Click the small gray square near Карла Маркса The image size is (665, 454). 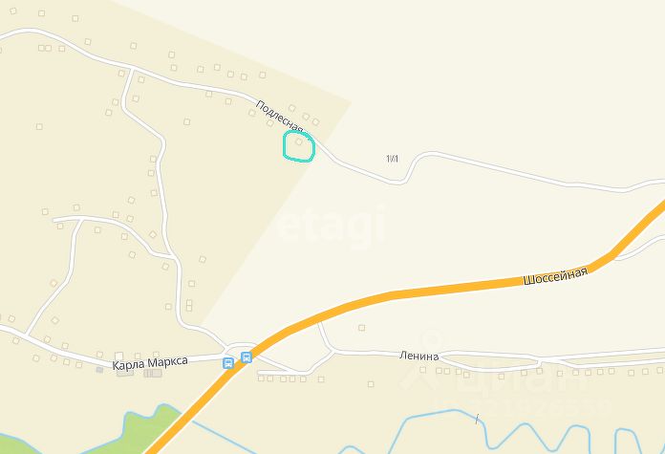[99, 370]
